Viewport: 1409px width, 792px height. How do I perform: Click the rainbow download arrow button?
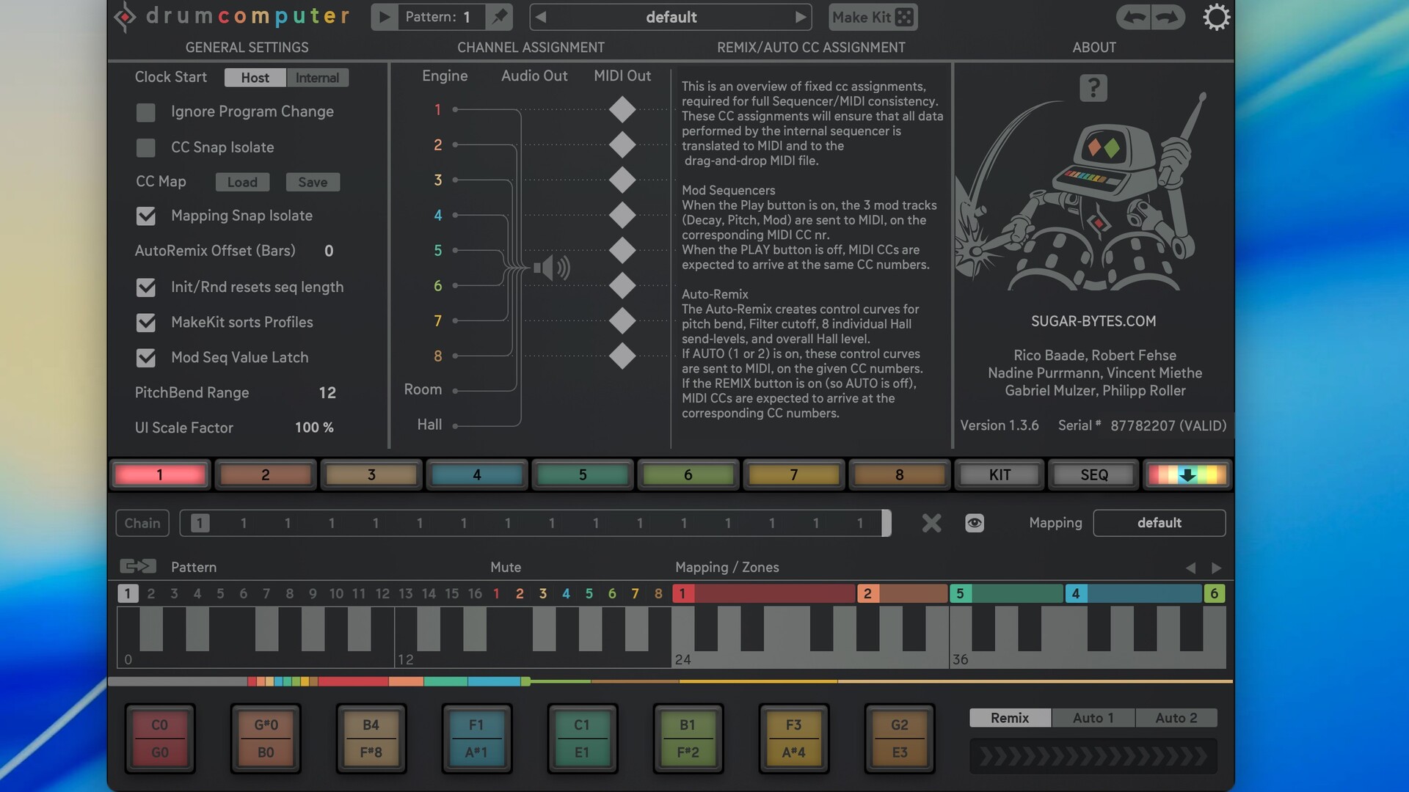[x=1187, y=474]
